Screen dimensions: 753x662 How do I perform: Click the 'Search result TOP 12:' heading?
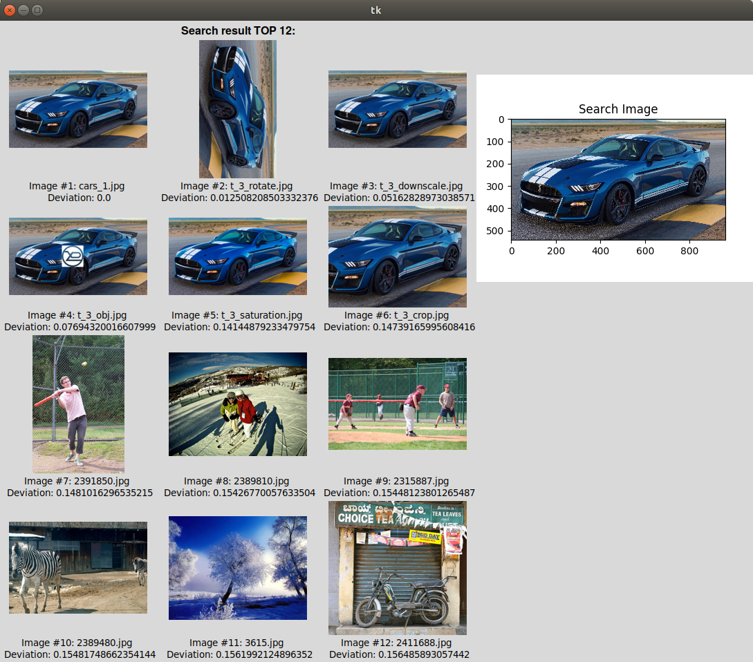pyautogui.click(x=238, y=31)
